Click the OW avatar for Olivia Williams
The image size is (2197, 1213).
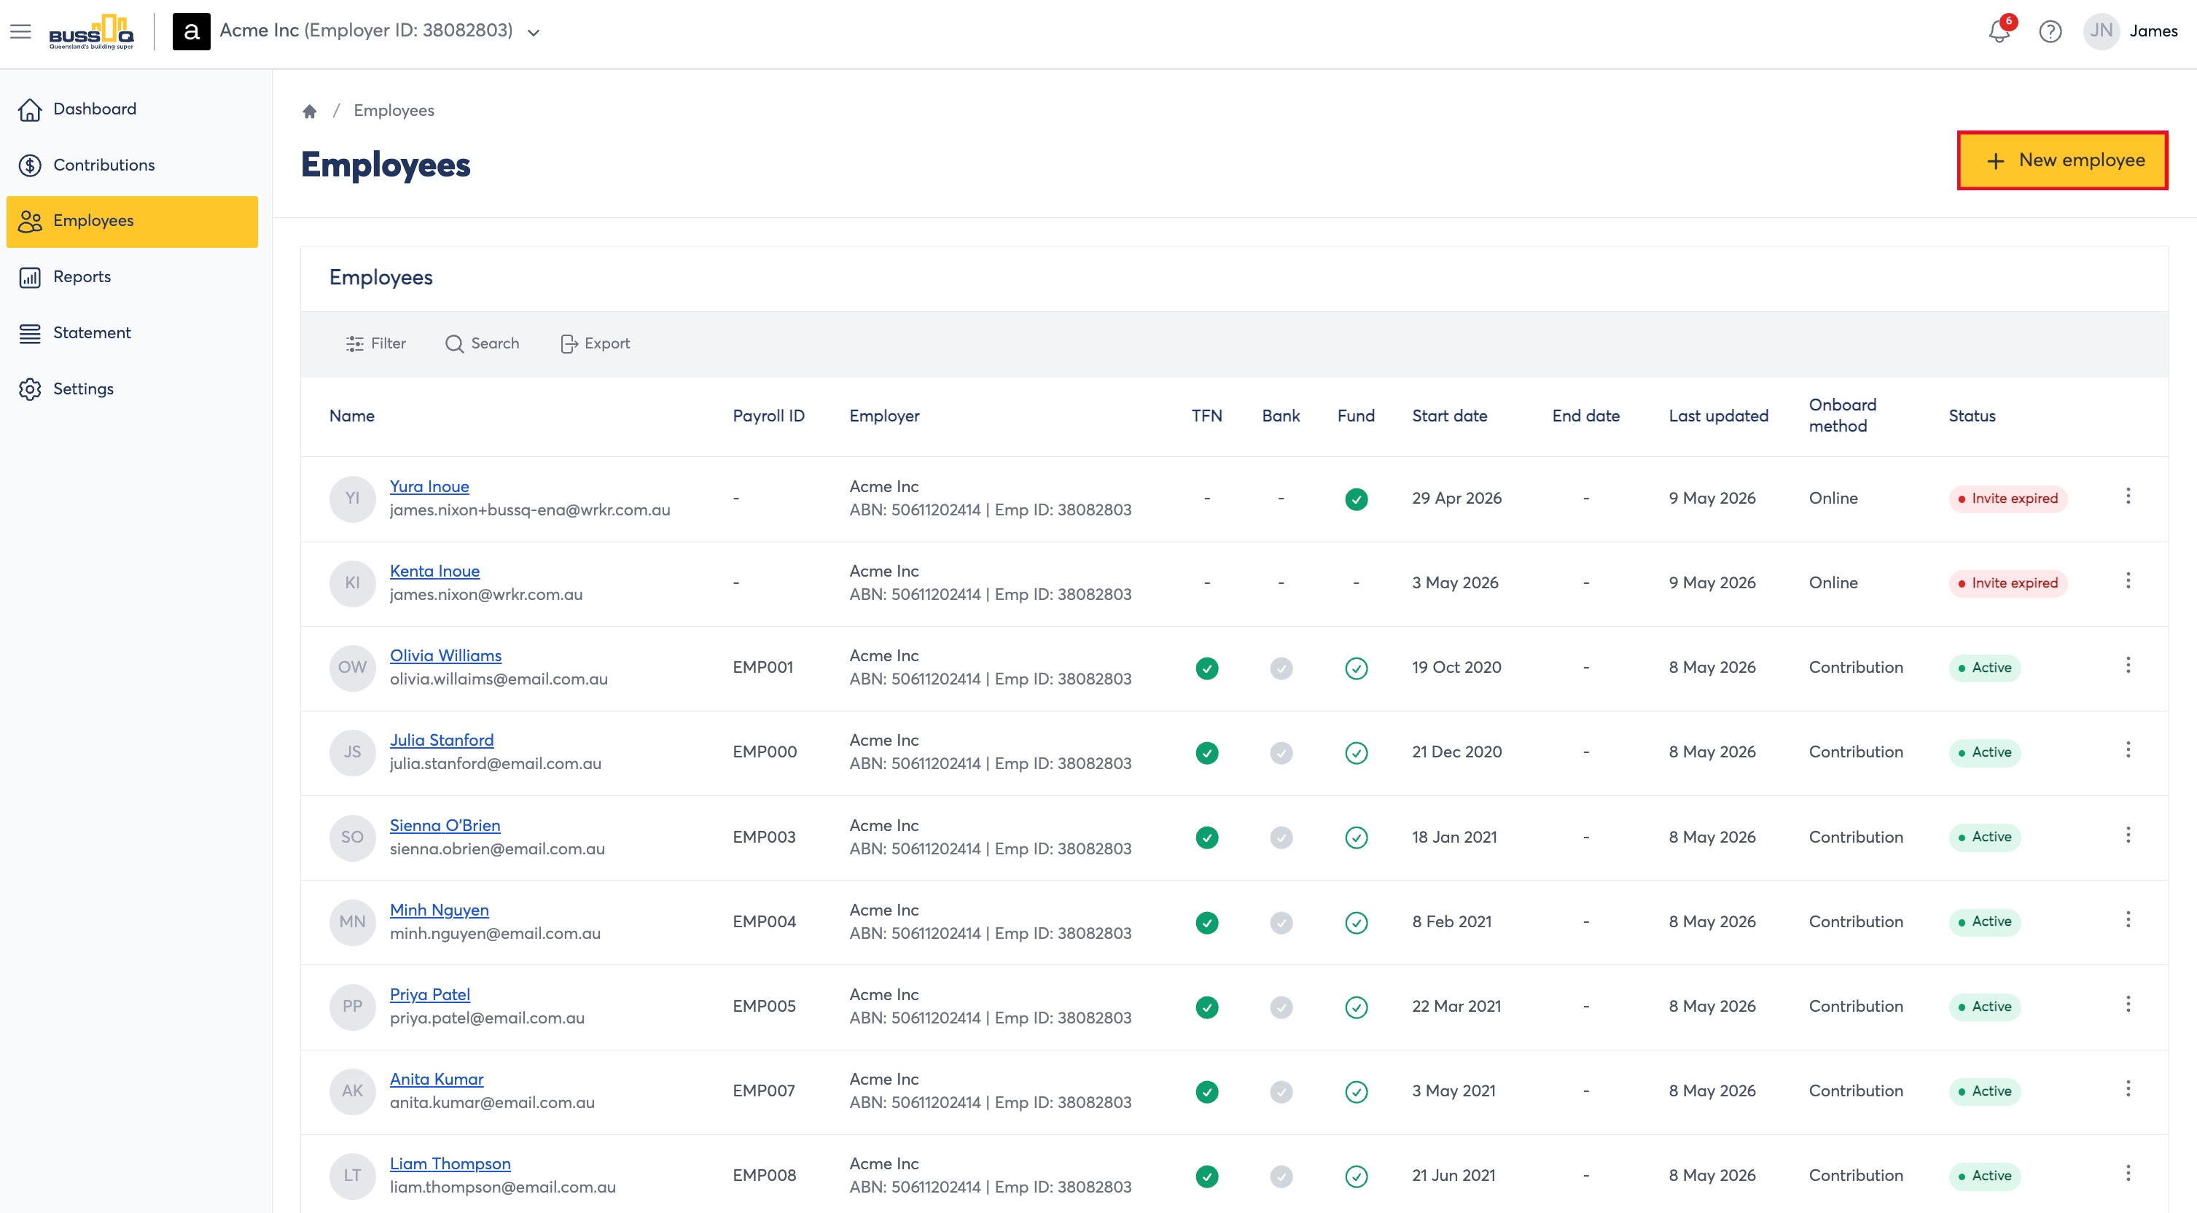(352, 667)
